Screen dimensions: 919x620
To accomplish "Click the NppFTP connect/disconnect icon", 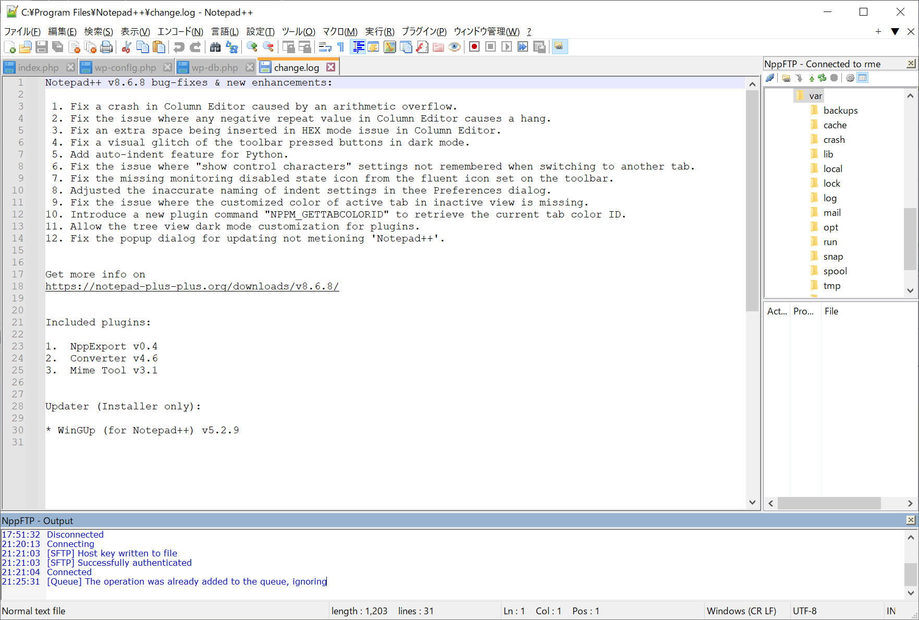I will point(770,78).
